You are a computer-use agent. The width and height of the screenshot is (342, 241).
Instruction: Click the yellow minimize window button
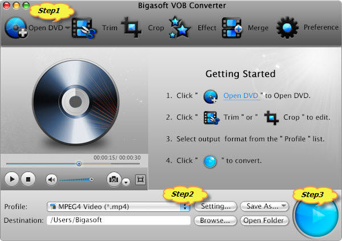click(x=17, y=6)
